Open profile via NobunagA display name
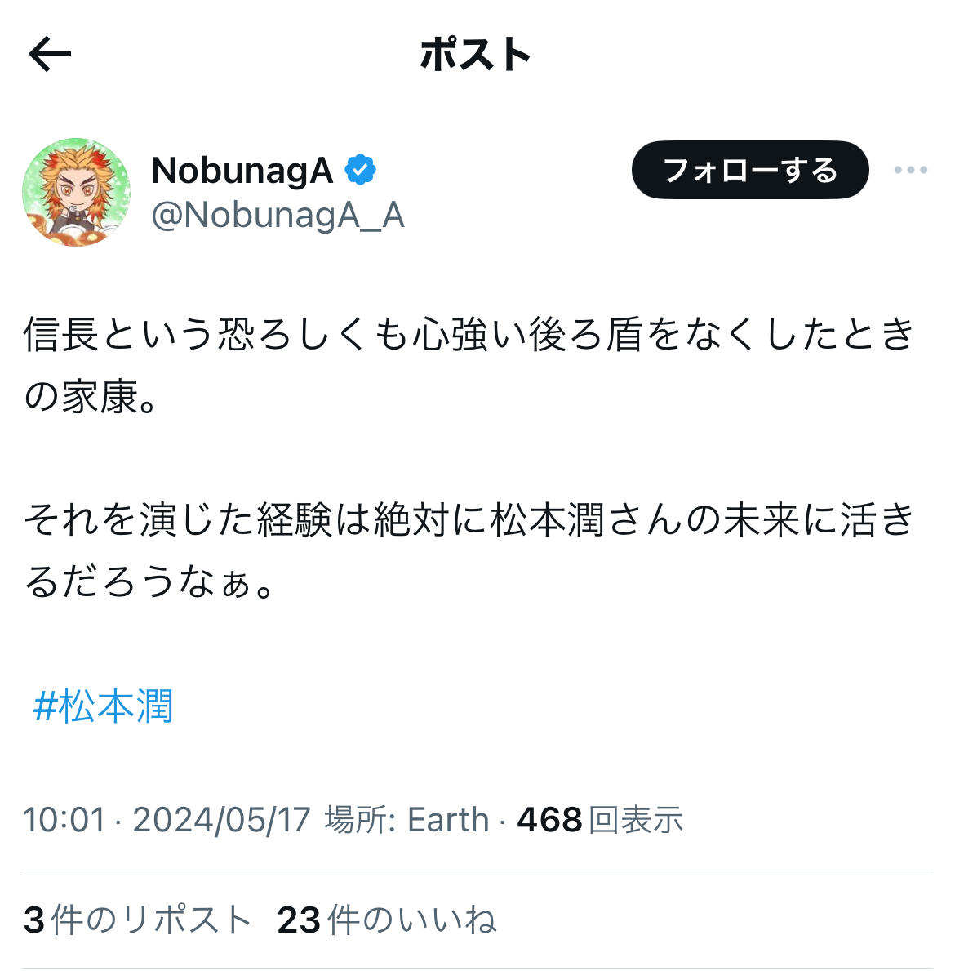Screen dimensions: 955x971 242,171
